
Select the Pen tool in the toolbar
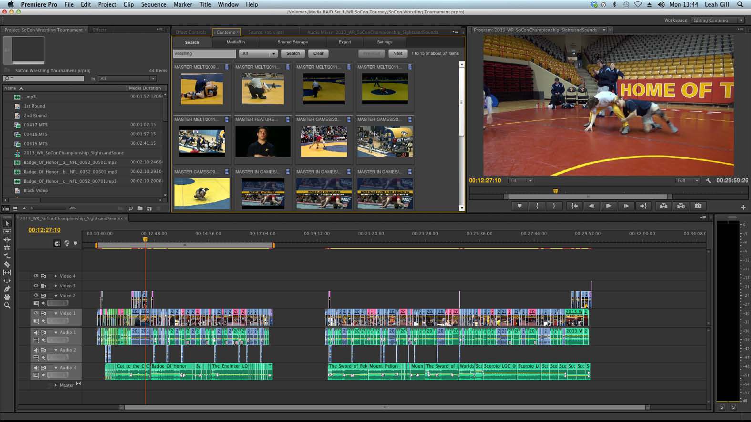point(7,289)
